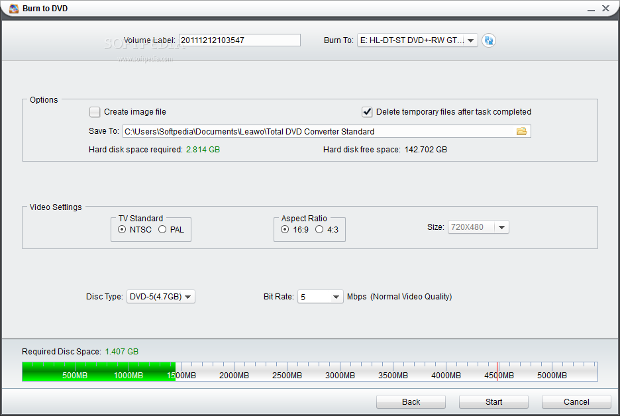
Task: Open the Burn To drive dropdown
Action: (x=417, y=40)
